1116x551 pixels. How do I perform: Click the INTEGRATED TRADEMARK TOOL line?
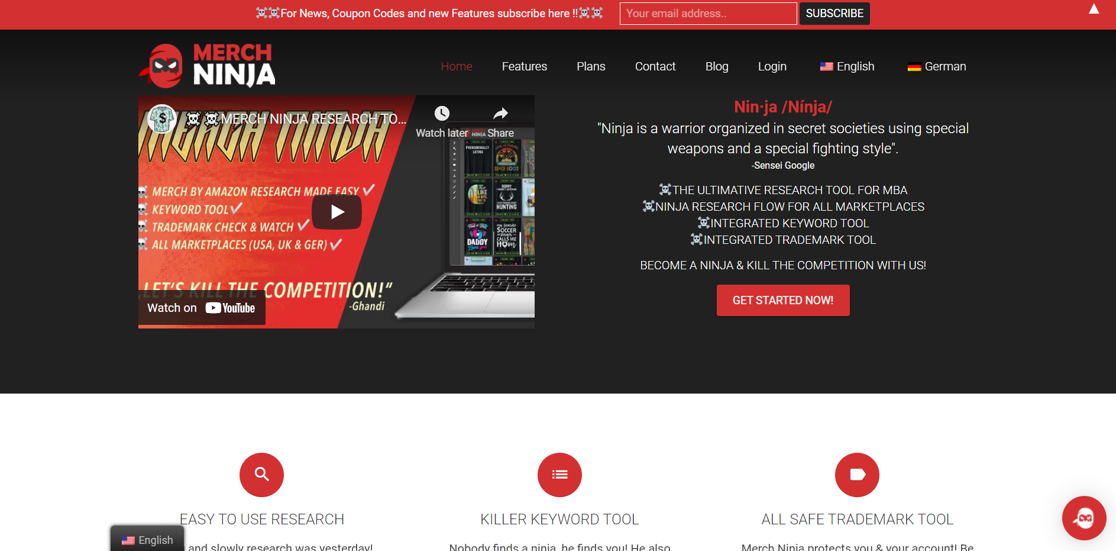[x=783, y=240]
